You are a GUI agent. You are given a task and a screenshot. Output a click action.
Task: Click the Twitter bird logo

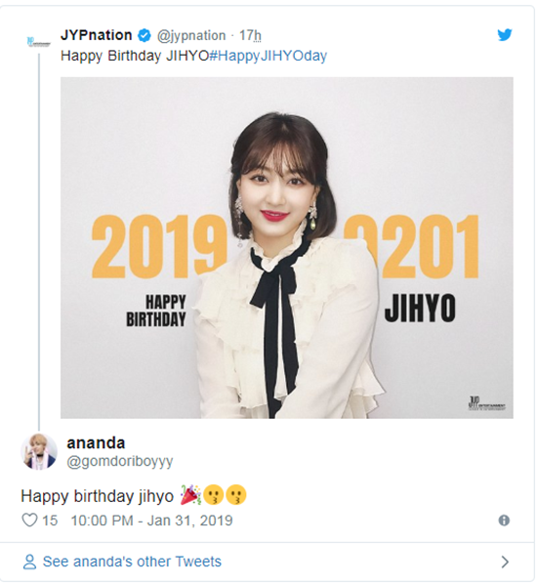[505, 35]
